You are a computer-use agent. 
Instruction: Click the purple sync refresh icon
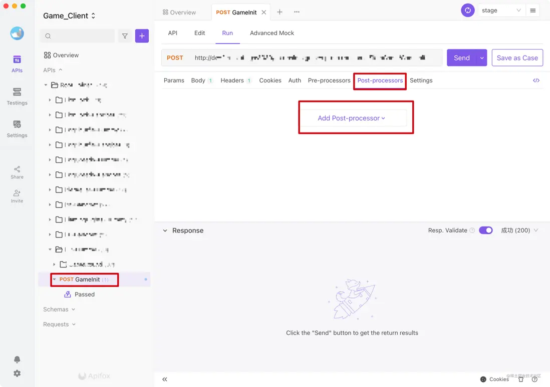468,10
